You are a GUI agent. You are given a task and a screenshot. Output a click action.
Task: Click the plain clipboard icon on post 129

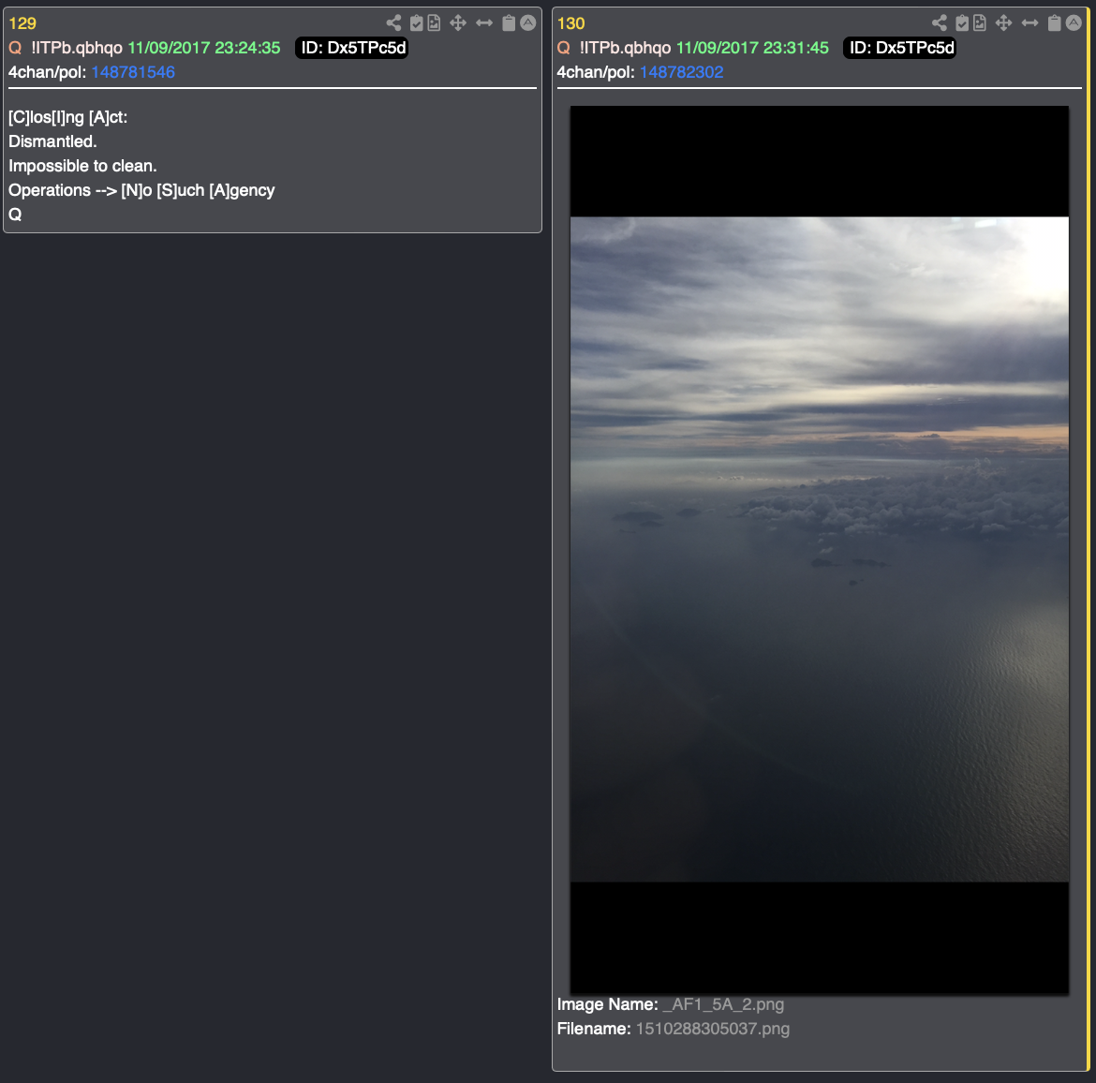tap(509, 23)
